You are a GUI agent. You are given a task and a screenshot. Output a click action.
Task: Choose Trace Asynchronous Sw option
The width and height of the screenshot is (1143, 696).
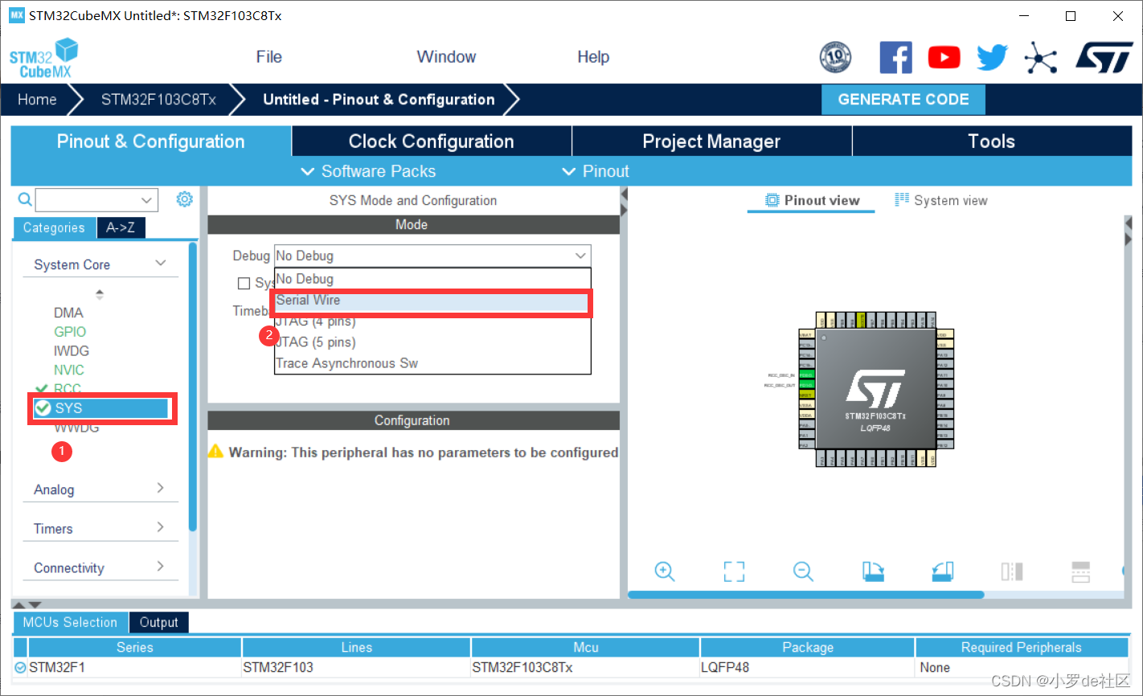(432, 363)
